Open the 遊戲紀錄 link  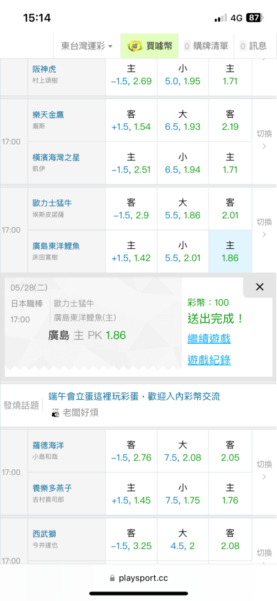[209, 360]
